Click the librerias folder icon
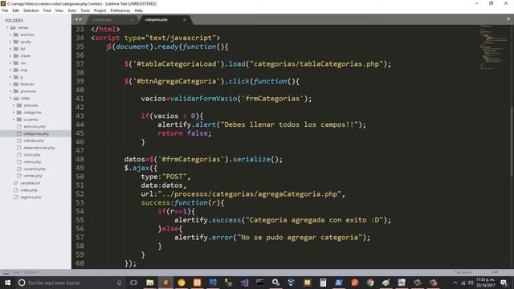The height and width of the screenshot is (289, 514). coord(16,84)
